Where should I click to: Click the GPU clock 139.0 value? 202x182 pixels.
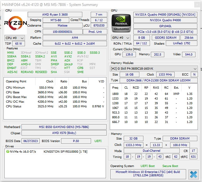coord(129,54)
